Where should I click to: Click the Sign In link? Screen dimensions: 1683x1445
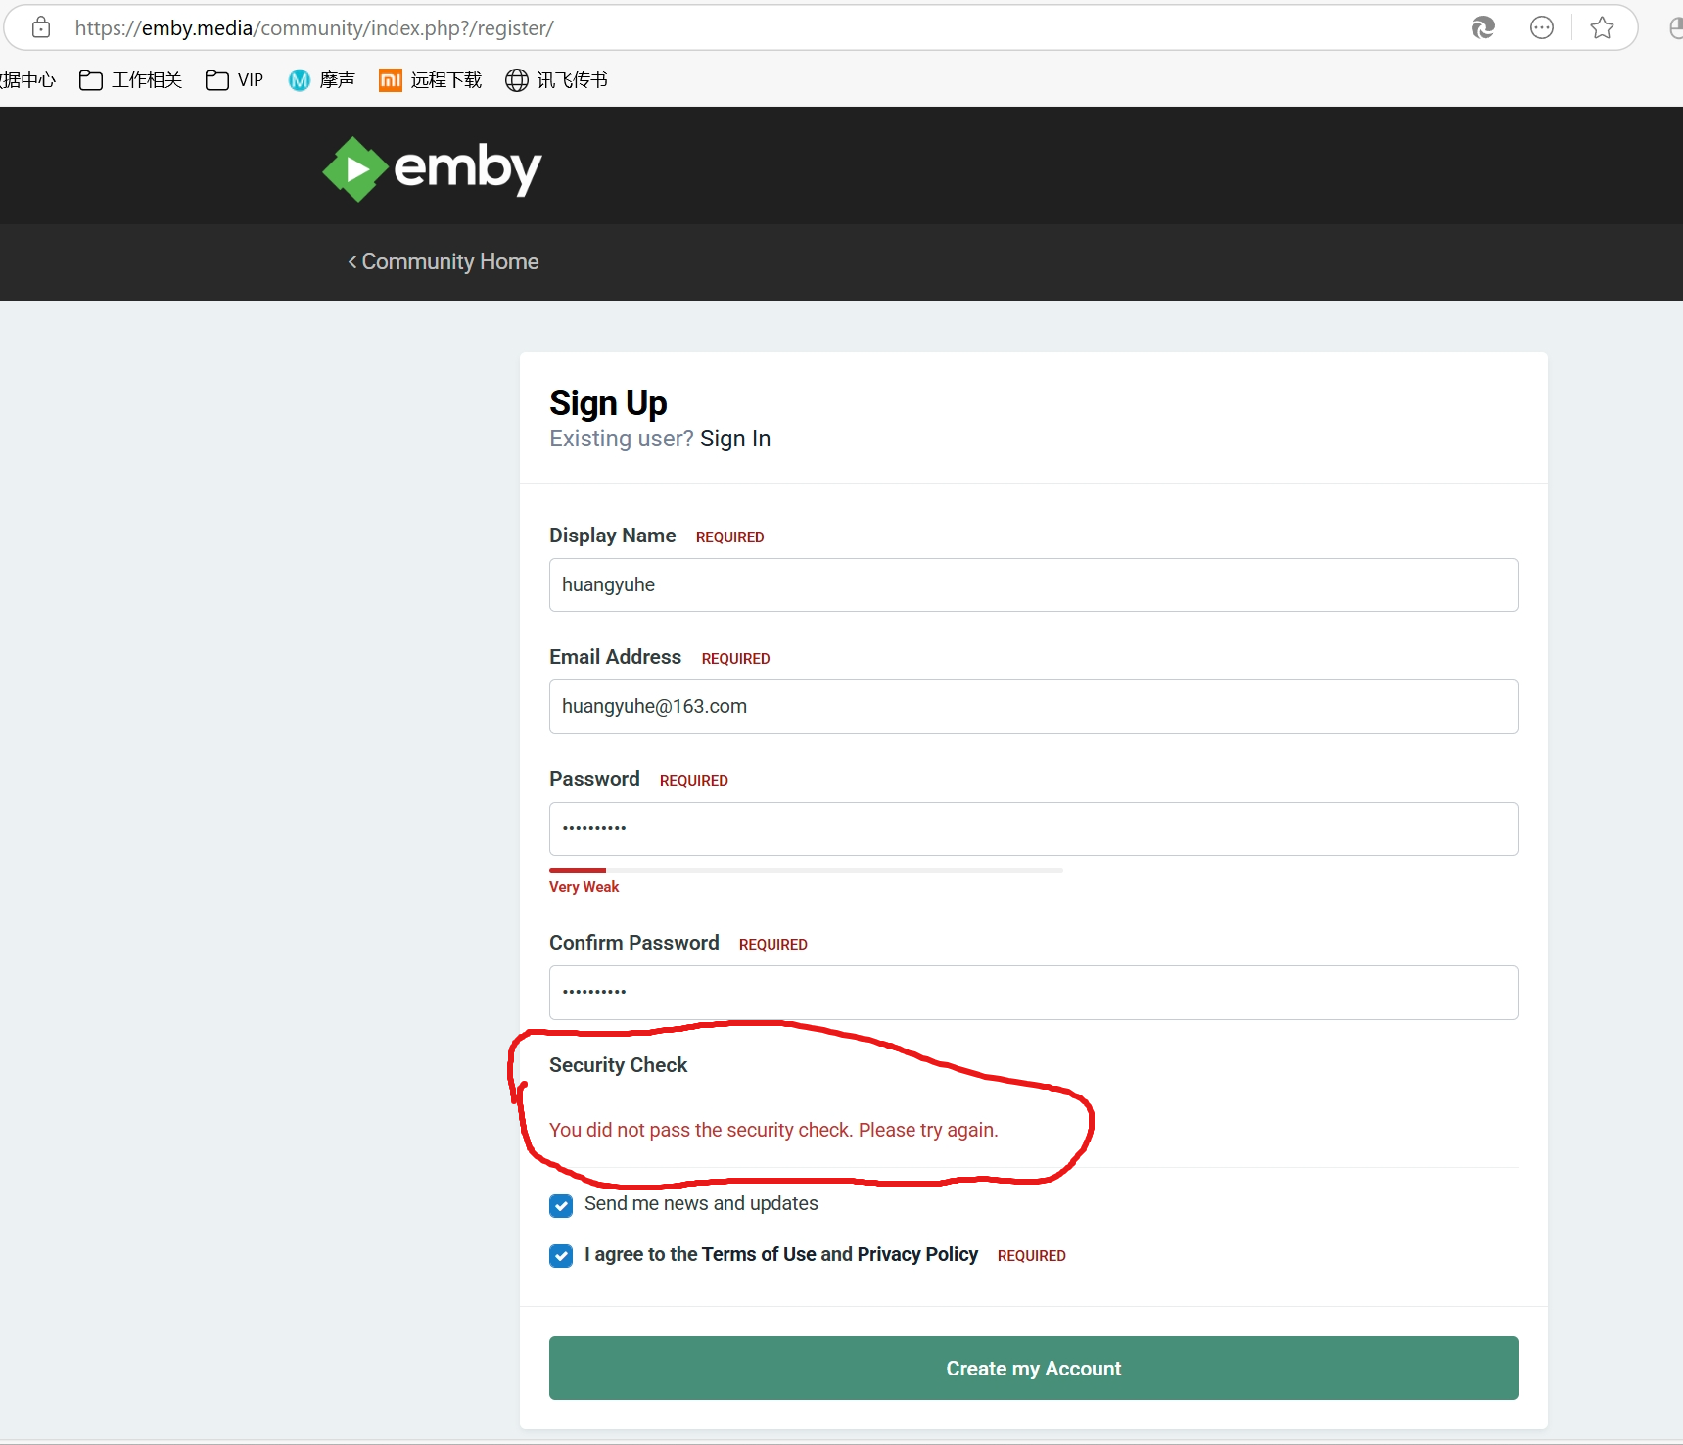coord(735,439)
